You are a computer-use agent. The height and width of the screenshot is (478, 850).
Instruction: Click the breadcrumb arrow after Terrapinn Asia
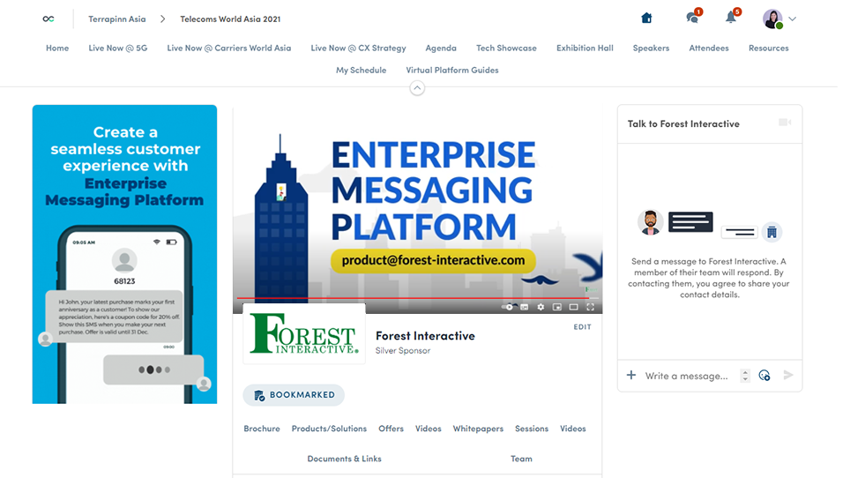pos(162,19)
